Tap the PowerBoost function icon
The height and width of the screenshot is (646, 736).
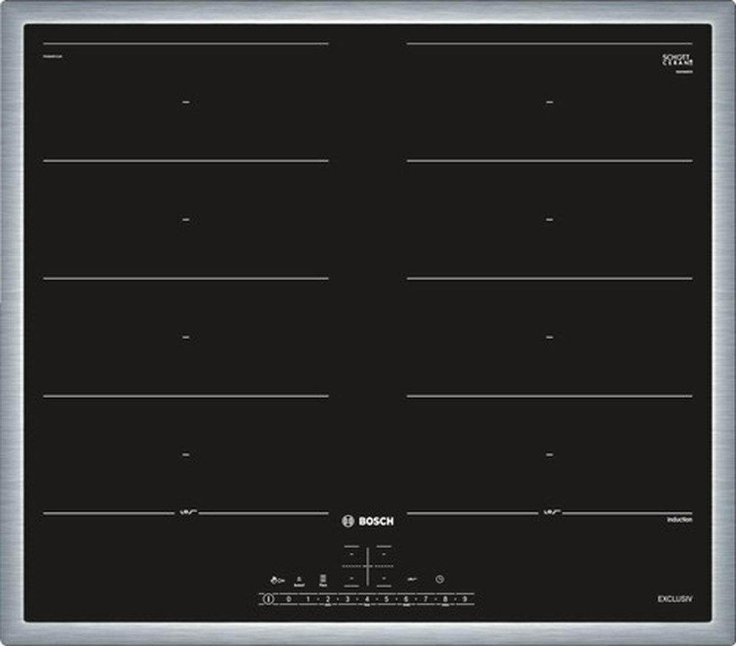(x=299, y=580)
